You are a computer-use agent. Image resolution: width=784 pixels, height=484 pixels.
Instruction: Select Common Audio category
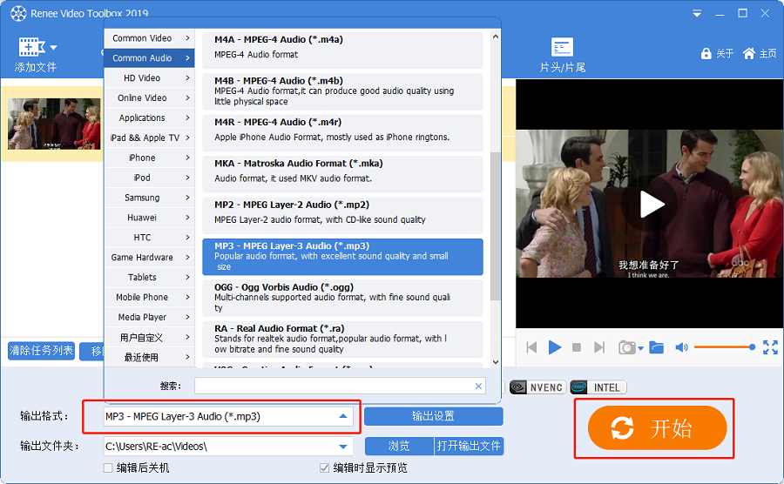coord(149,58)
